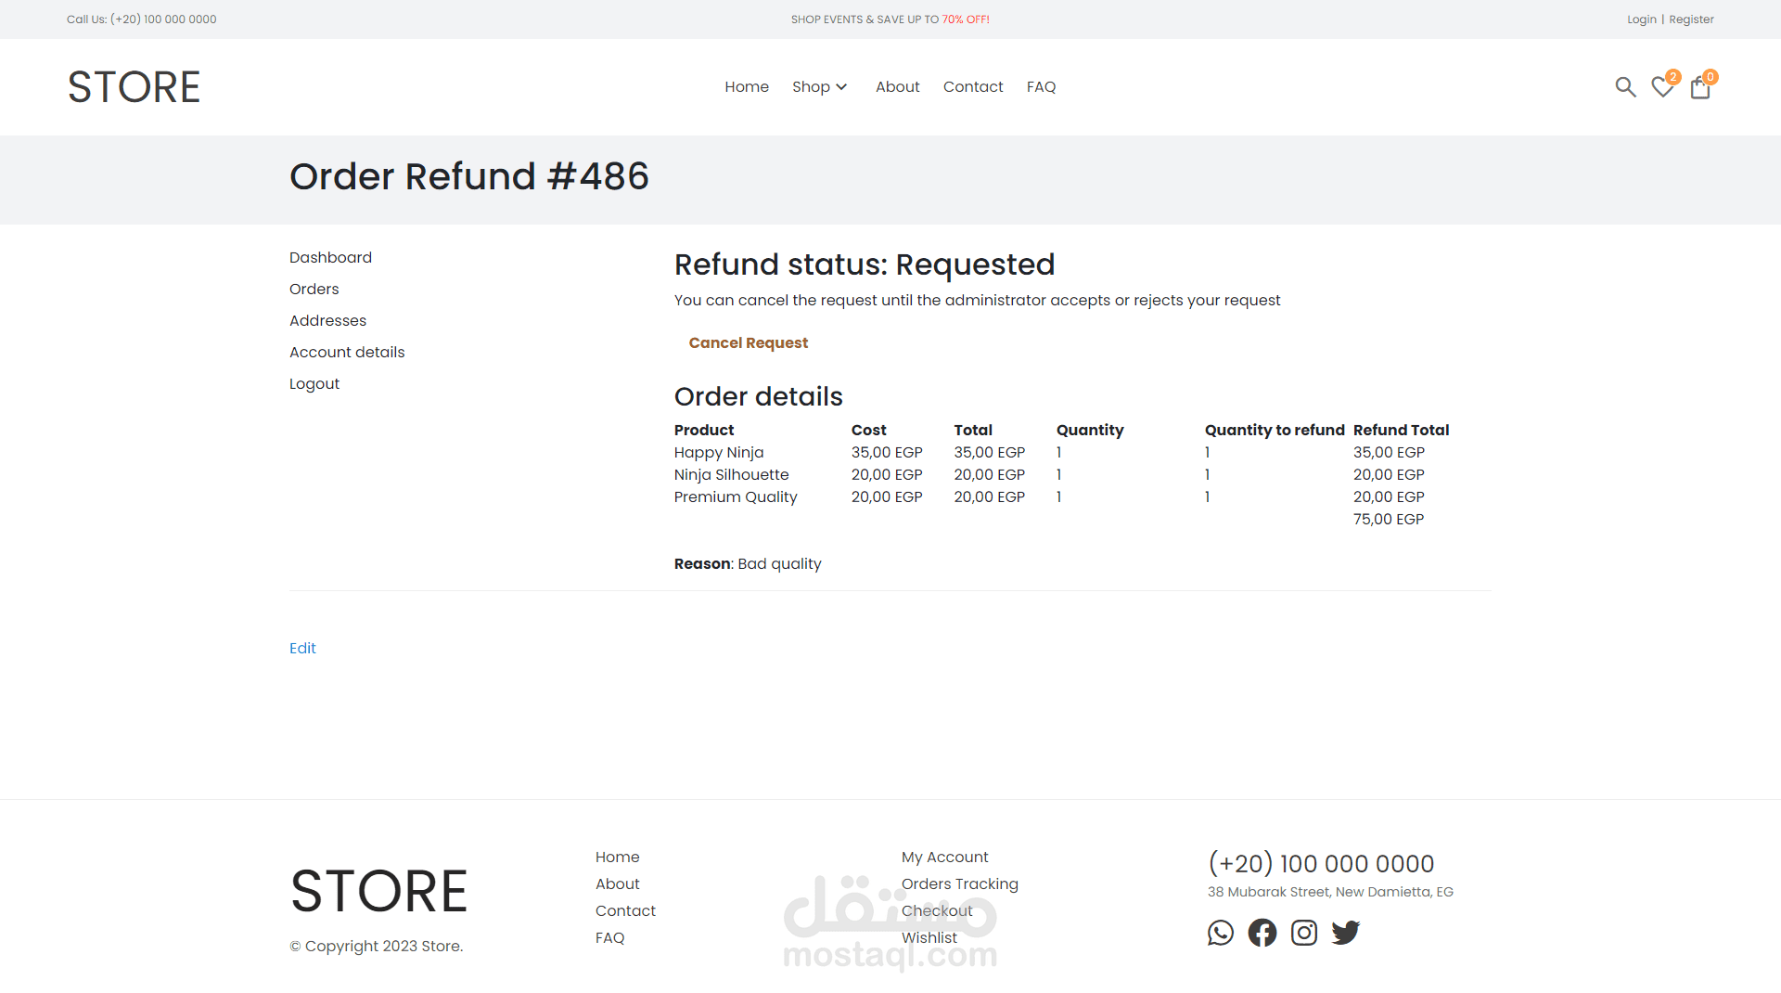
Task: Click the 70% OFF promo text
Action: 966,19
